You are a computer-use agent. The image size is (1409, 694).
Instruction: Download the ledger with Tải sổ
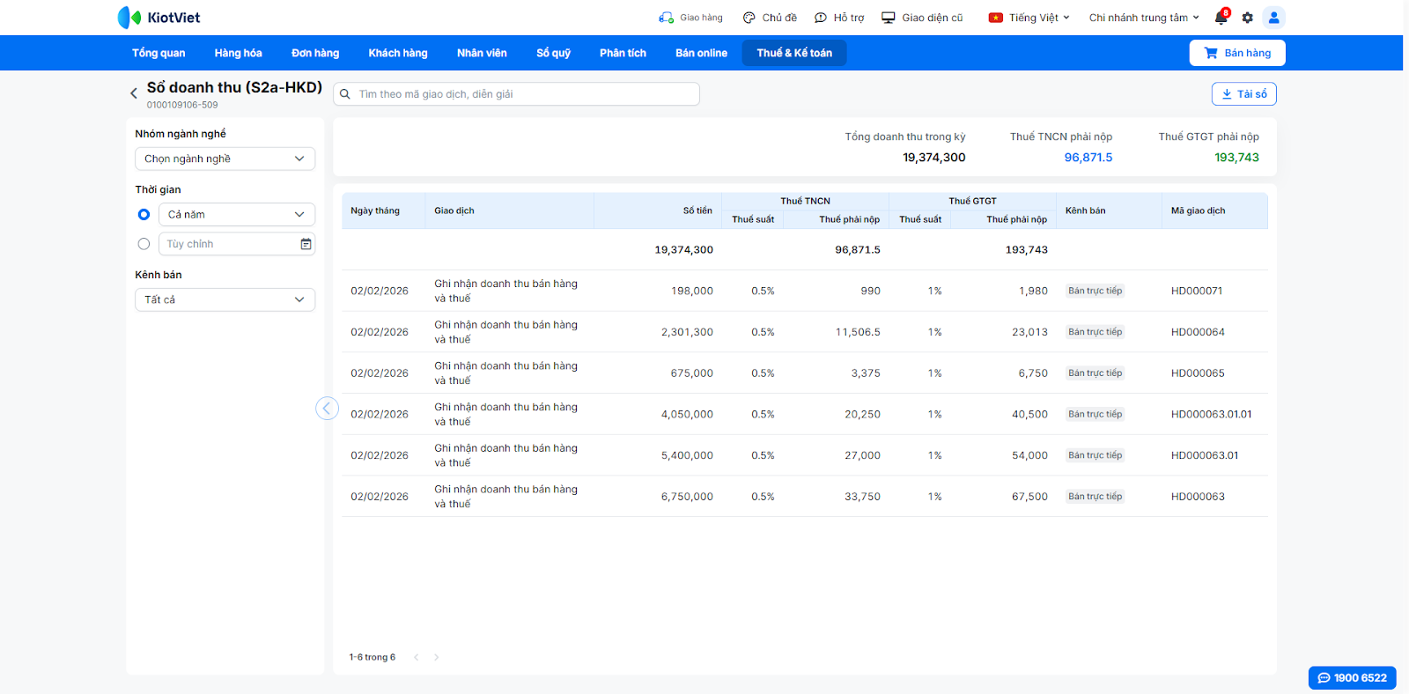click(1243, 94)
